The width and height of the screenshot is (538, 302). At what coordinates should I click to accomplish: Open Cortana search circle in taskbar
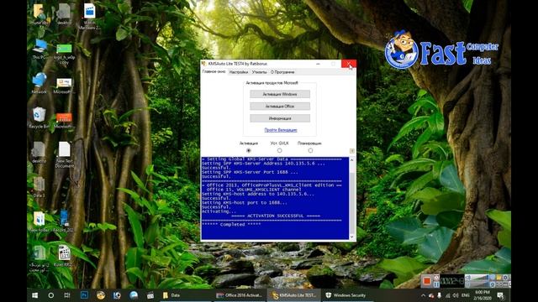click(51, 295)
